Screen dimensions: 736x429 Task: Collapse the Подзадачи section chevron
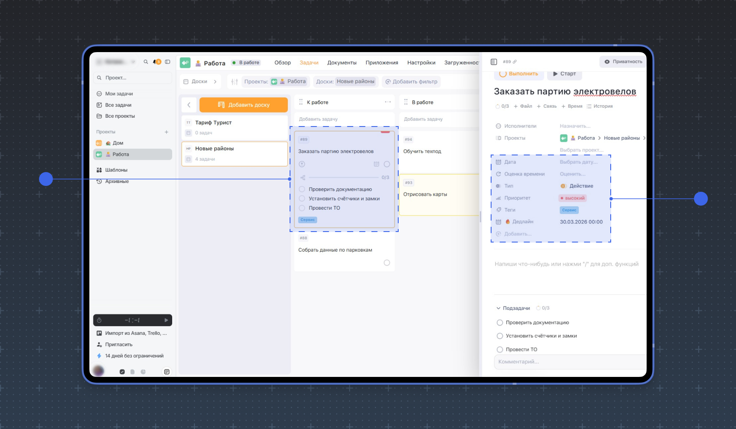(x=498, y=308)
